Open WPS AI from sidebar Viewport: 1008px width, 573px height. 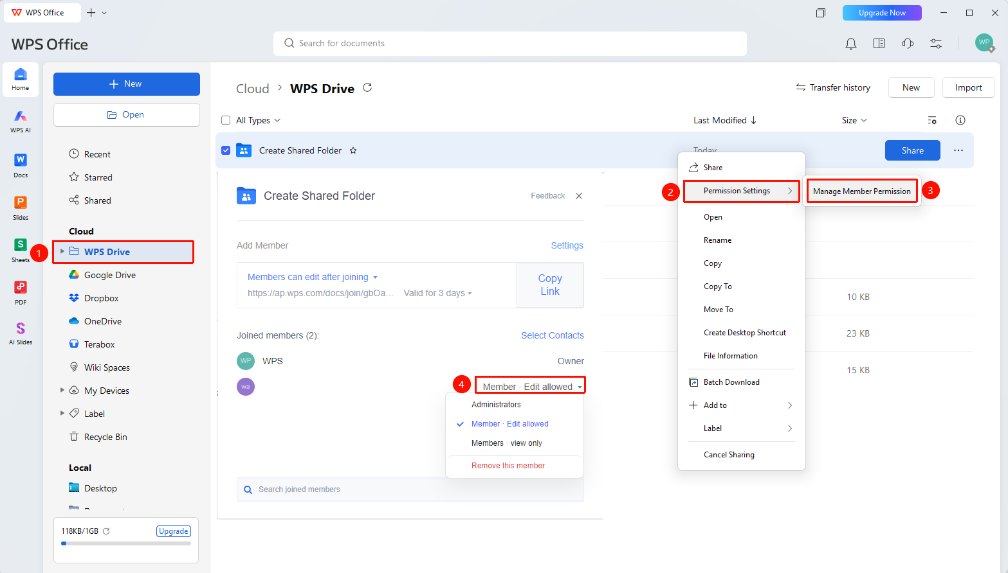21,121
